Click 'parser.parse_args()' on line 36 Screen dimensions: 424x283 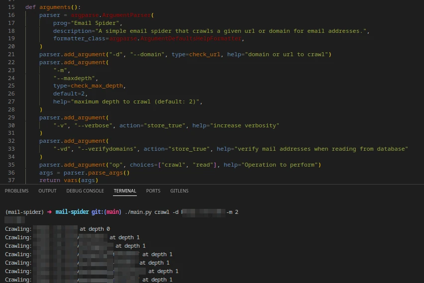click(x=97, y=173)
